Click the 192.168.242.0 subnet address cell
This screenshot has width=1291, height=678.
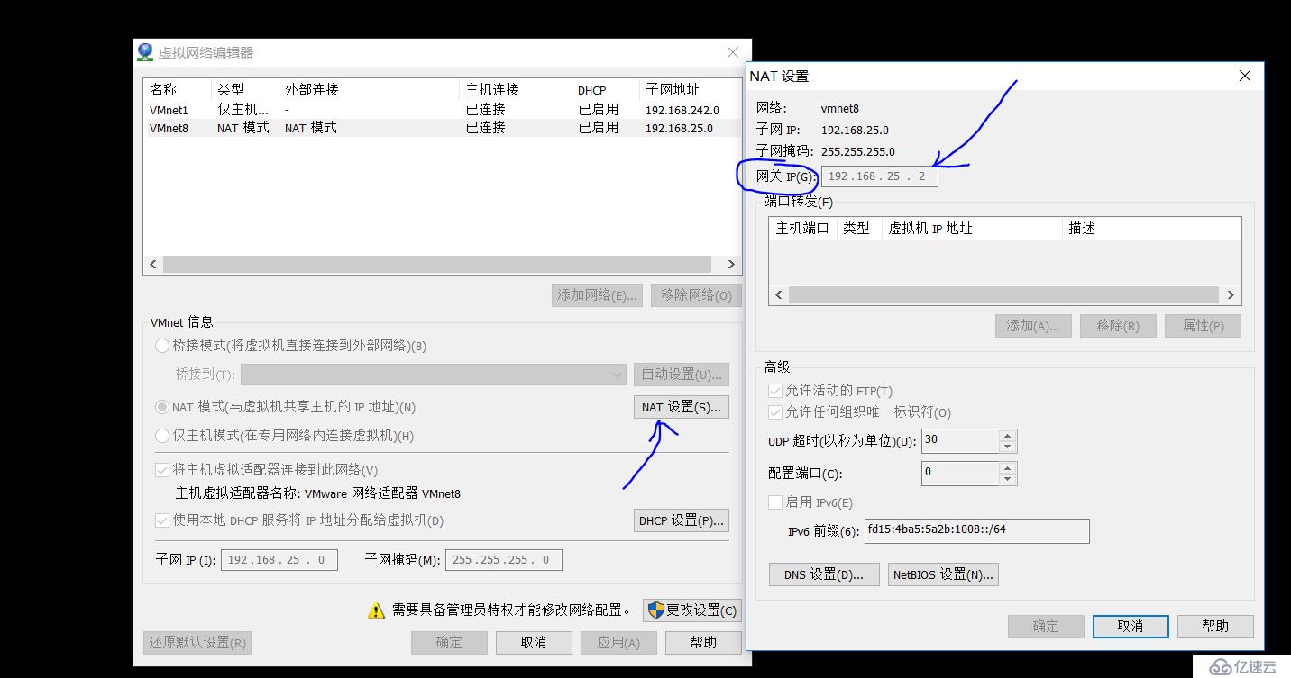coord(682,110)
